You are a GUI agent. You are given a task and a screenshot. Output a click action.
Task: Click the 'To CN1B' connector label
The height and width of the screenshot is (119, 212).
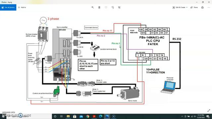(x=80, y=47)
